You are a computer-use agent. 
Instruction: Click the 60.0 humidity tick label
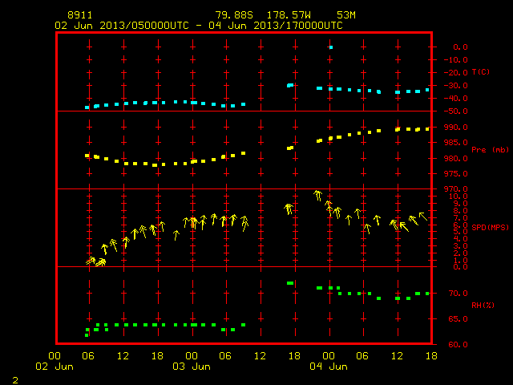point(458,344)
